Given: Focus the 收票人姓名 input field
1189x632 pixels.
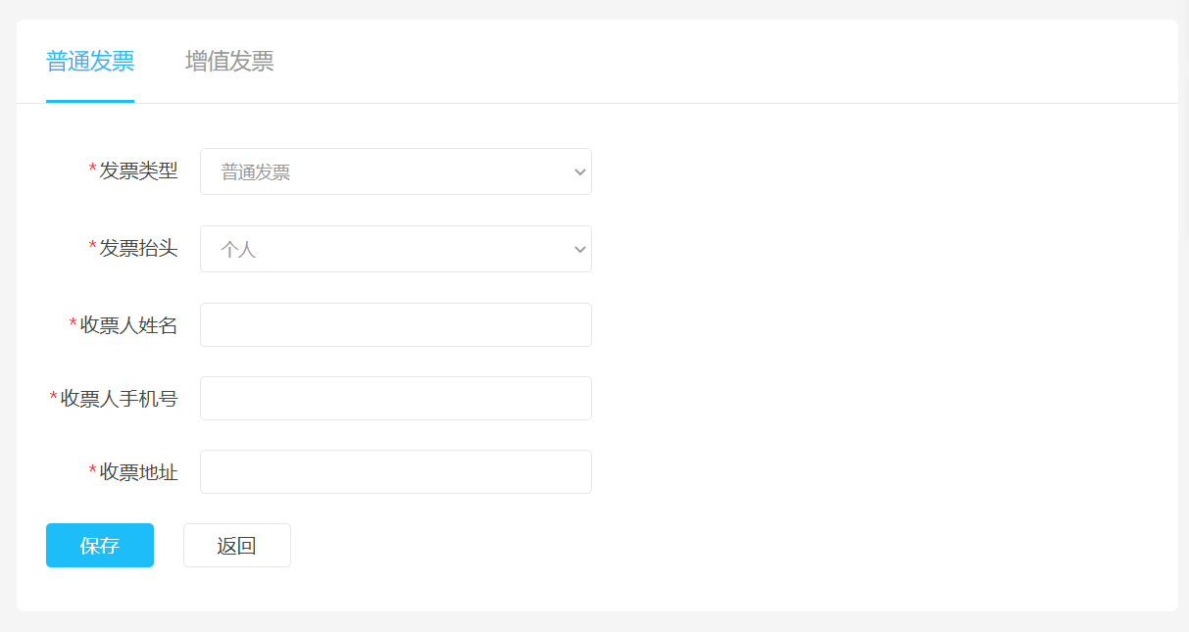Looking at the screenshot, I should 395,325.
